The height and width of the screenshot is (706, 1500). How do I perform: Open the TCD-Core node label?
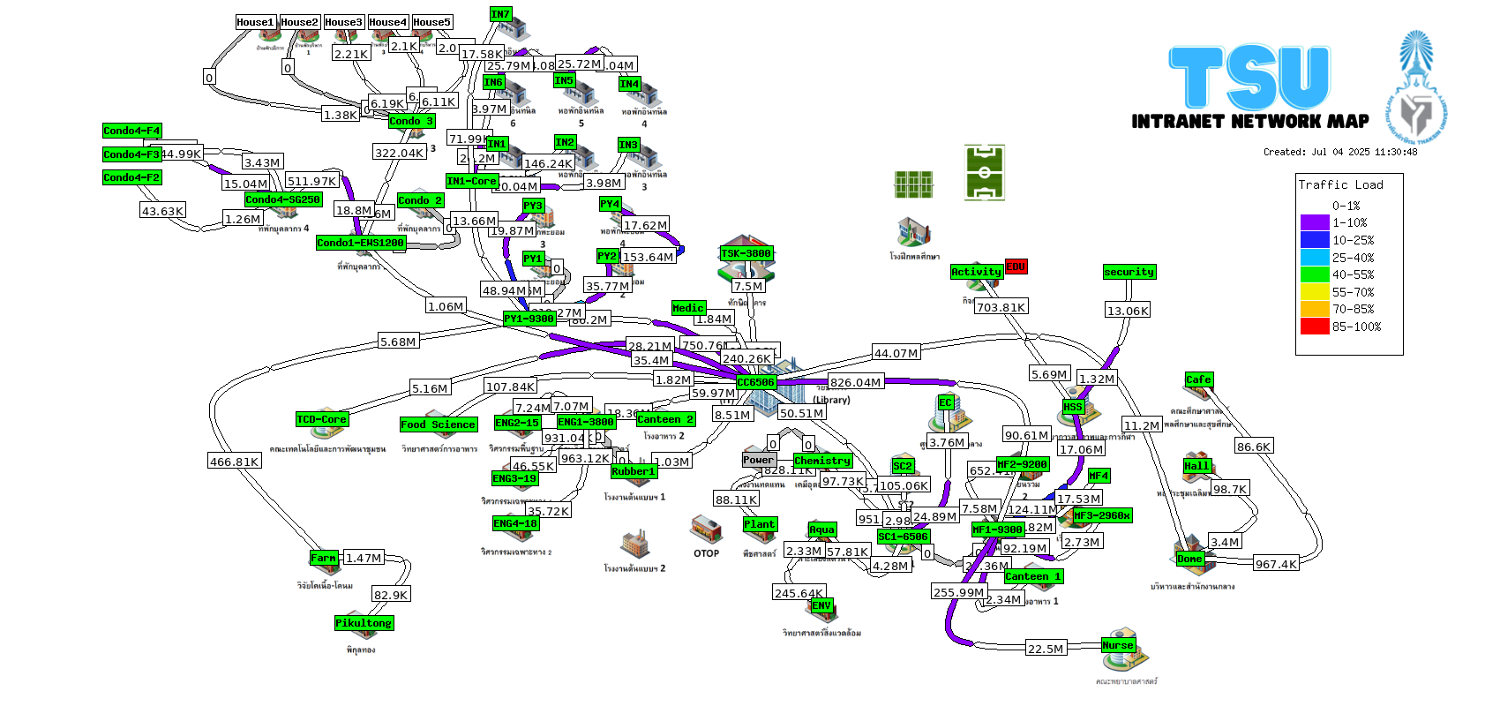(322, 419)
